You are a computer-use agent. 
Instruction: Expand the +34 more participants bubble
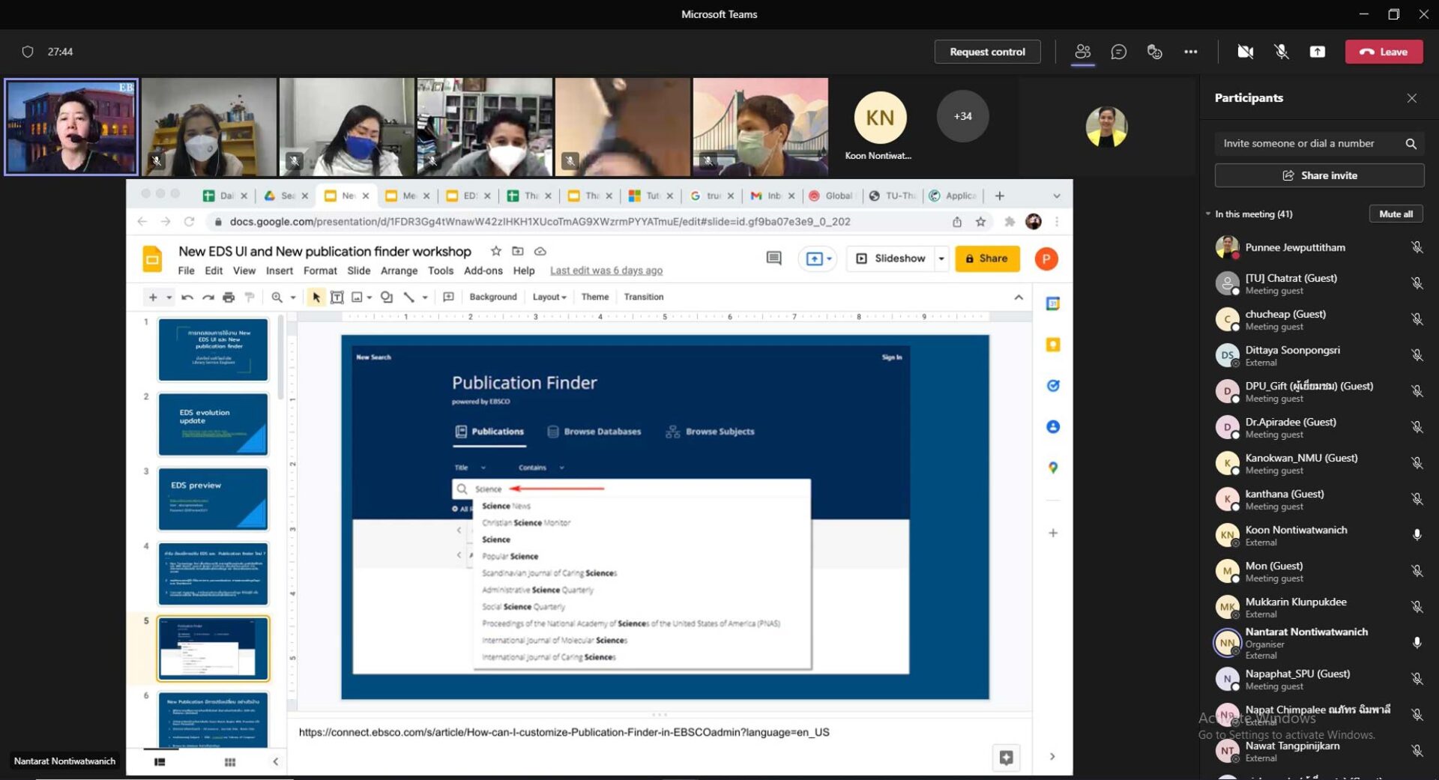click(x=962, y=116)
